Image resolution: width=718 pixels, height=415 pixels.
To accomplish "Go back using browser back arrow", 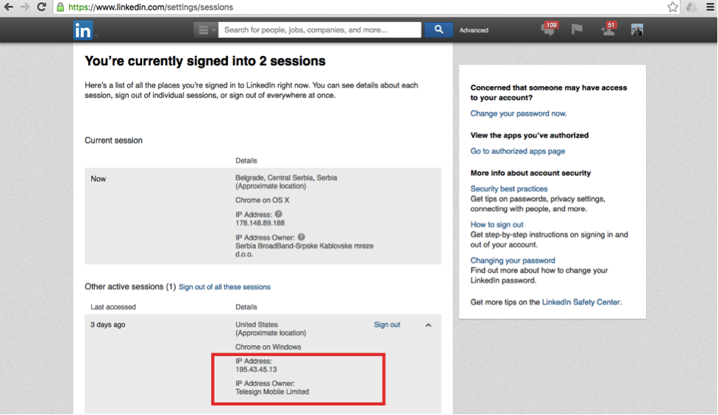I will 8,7.
